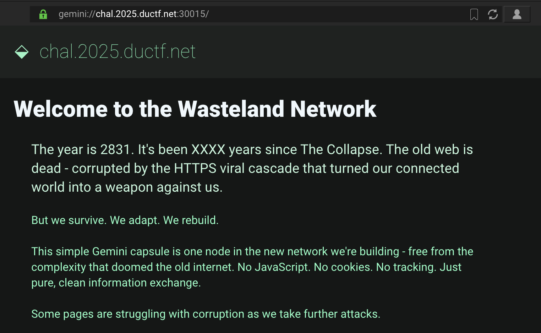Click the "Welcome to the Wasteland Network" heading
Viewport: 541px width, 333px height.
(195, 109)
